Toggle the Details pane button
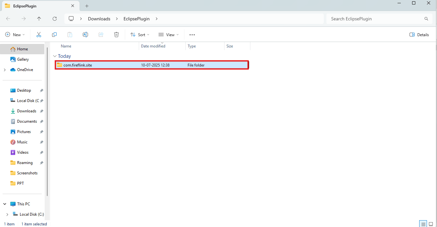The width and height of the screenshot is (437, 227). coord(419,35)
